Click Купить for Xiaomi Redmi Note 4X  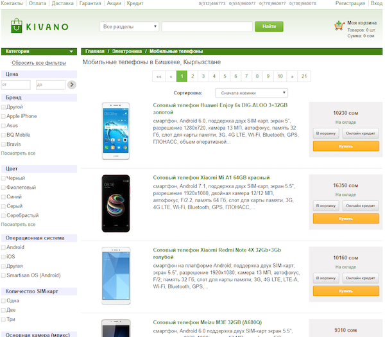[346, 291]
